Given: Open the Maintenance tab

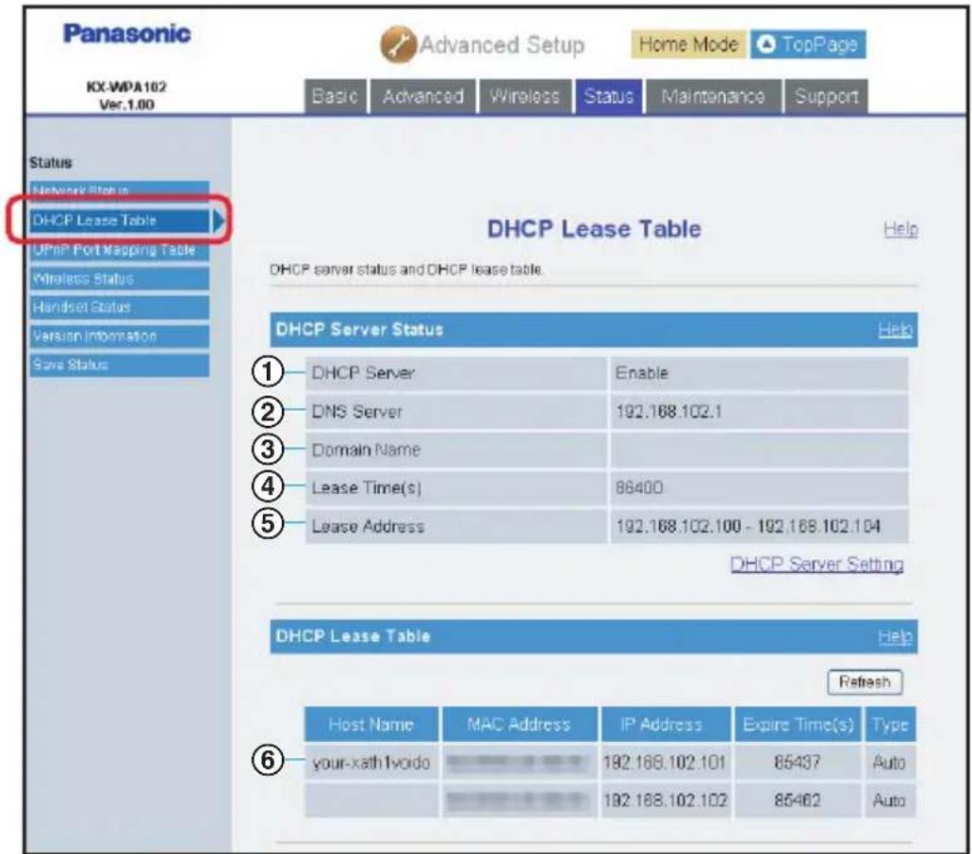Looking at the screenshot, I should point(713,96).
